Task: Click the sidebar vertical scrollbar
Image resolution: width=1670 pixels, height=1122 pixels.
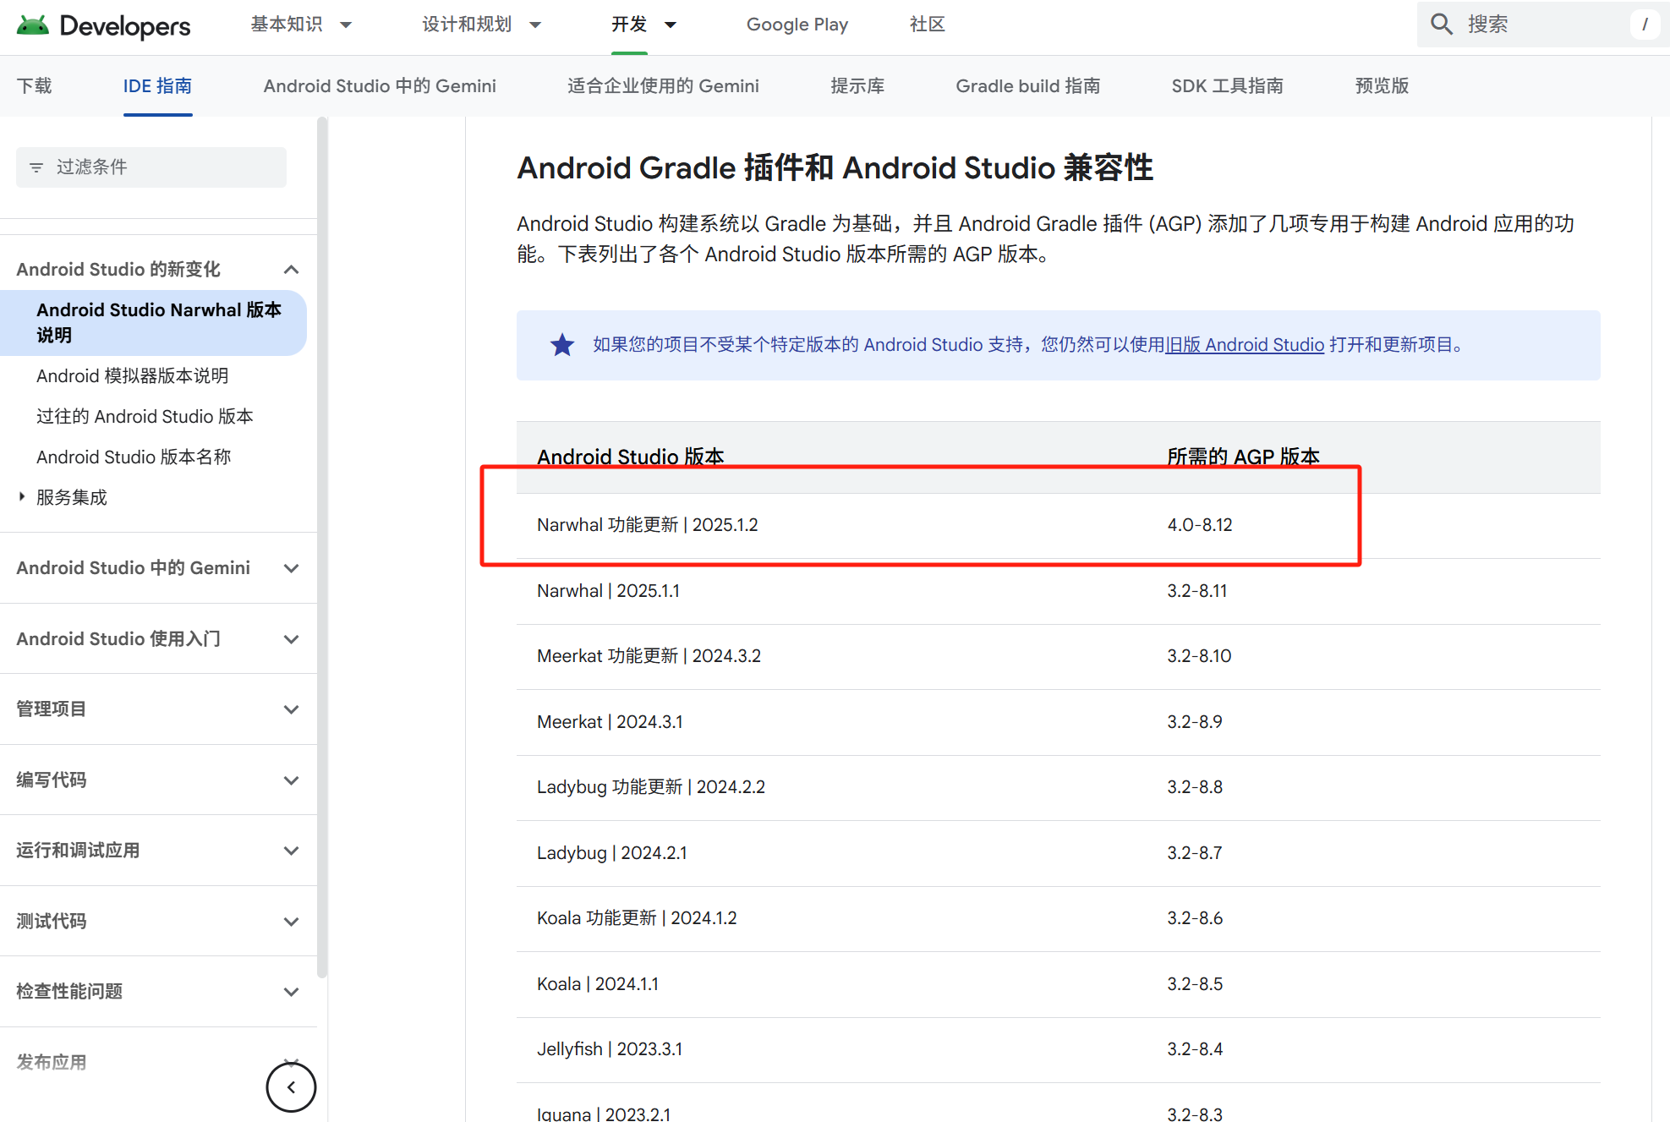Action: coord(322,550)
